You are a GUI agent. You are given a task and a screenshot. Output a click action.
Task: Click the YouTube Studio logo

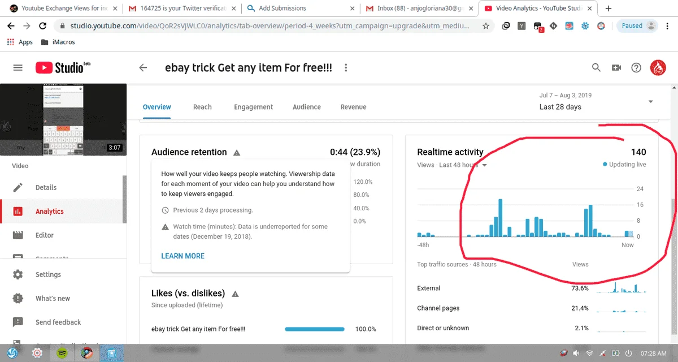pyautogui.click(x=63, y=67)
